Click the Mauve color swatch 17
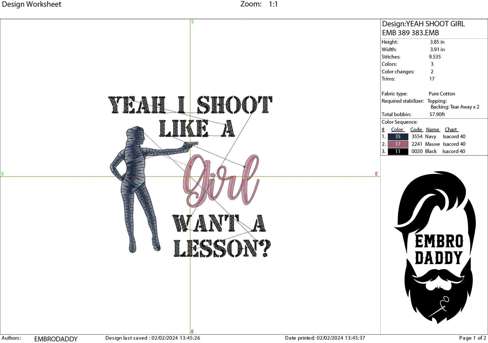Screen dimensions: 488x343 coord(397,144)
